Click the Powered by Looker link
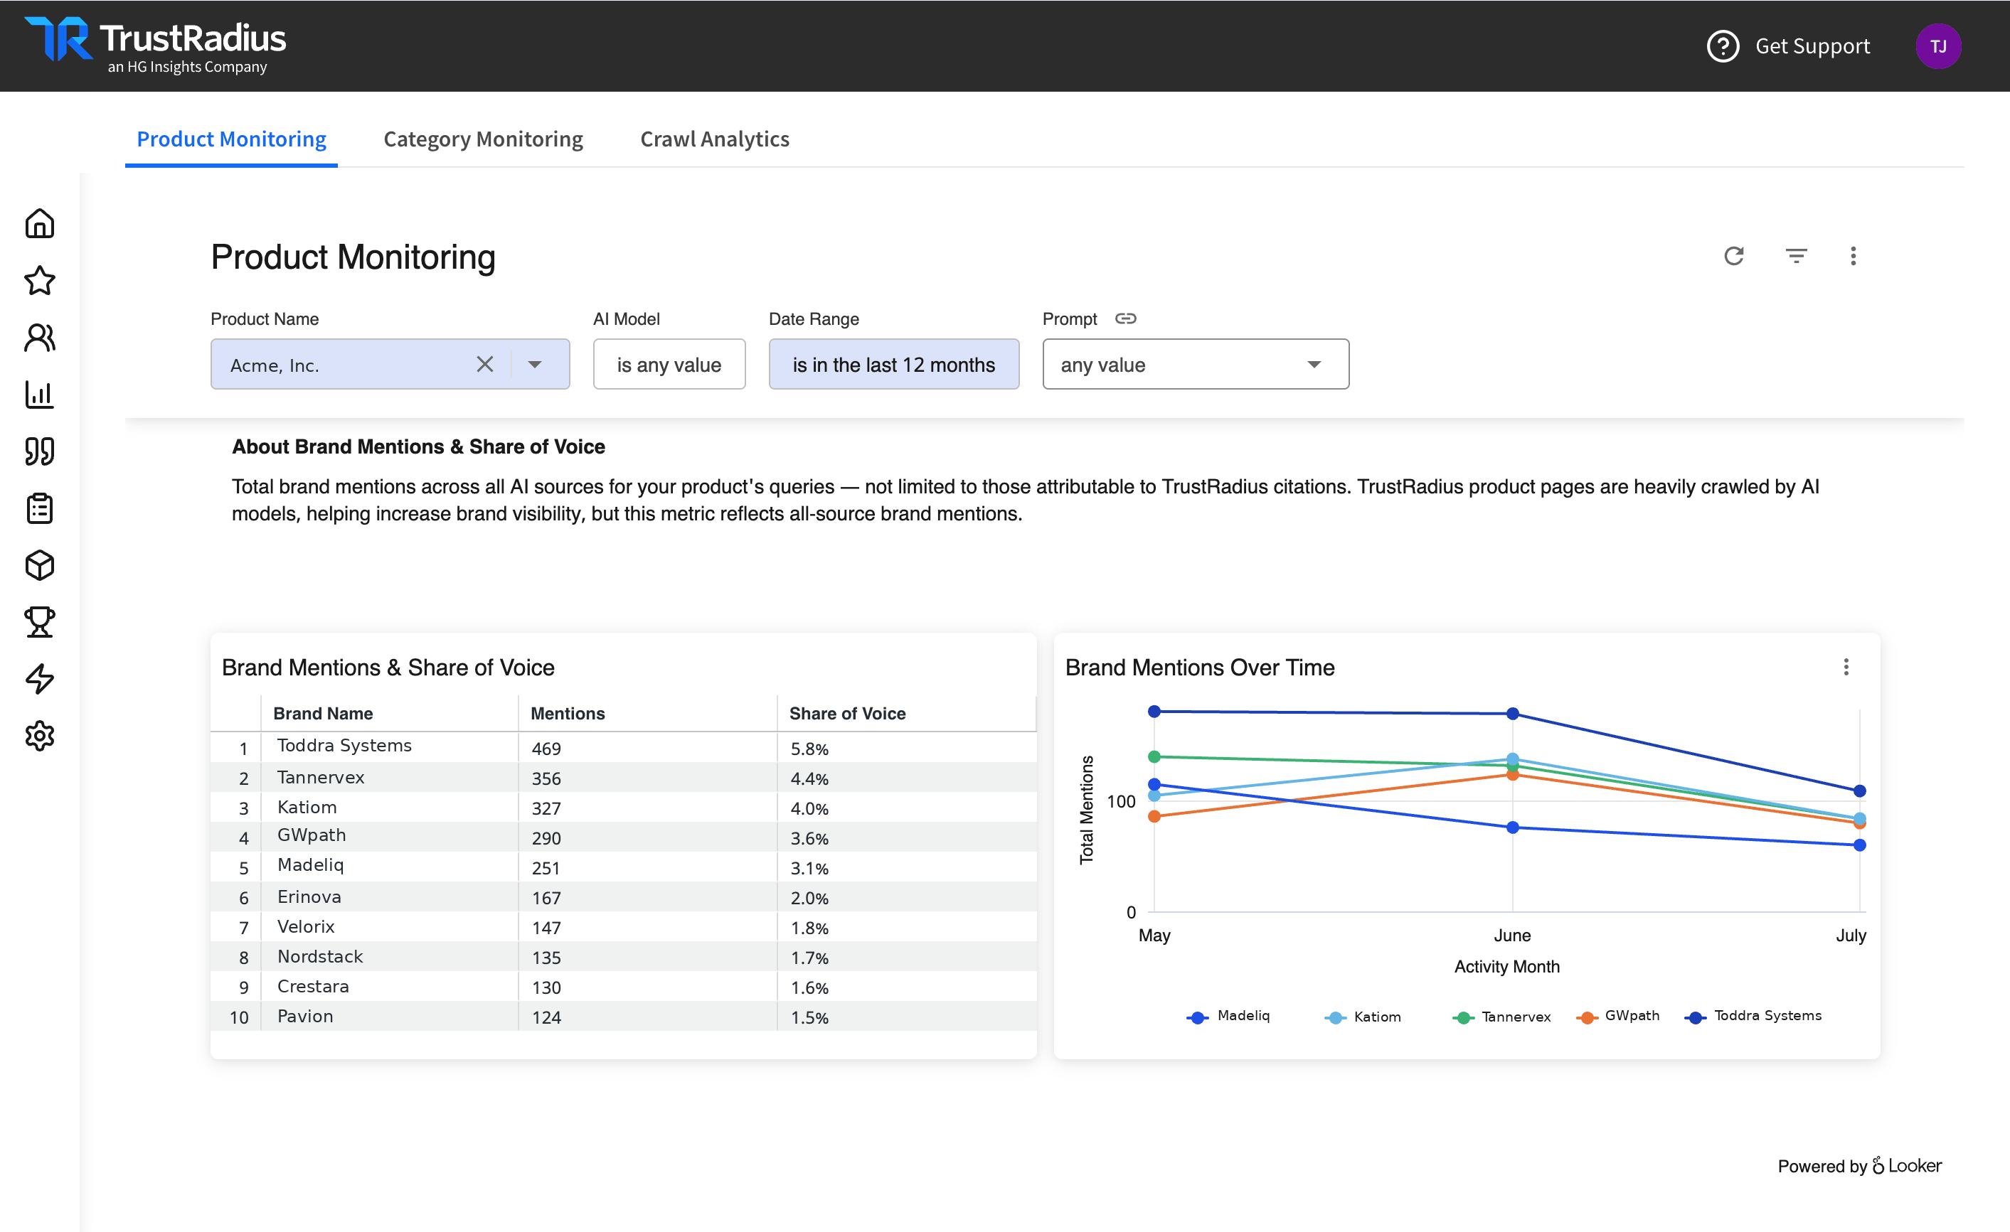 (1859, 1166)
